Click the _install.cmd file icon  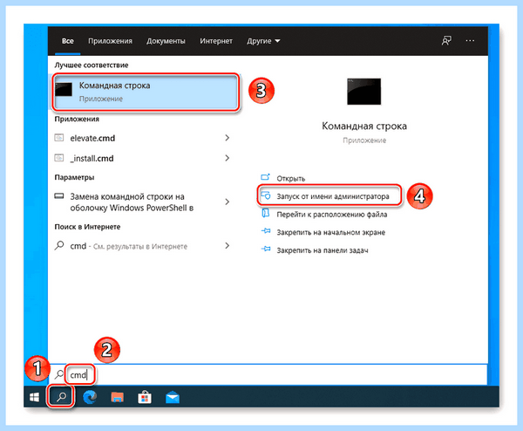59,158
